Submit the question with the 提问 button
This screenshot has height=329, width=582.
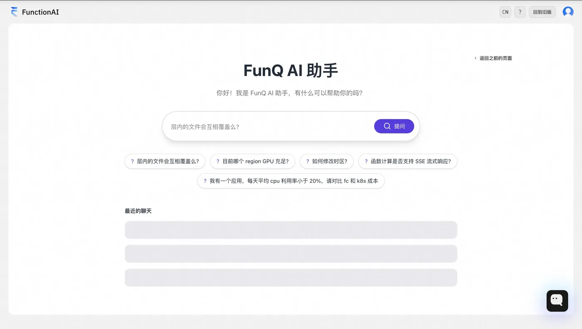coord(394,126)
